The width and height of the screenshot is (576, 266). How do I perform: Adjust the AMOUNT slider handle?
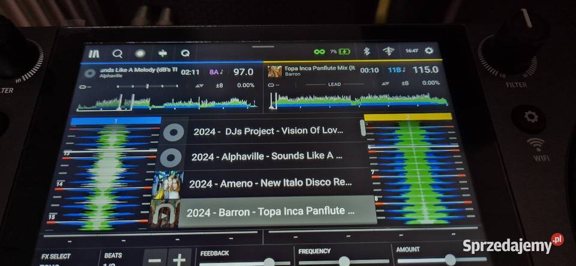click(451, 260)
